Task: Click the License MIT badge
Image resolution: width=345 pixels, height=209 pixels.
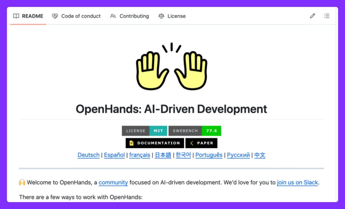Action: click(x=144, y=131)
